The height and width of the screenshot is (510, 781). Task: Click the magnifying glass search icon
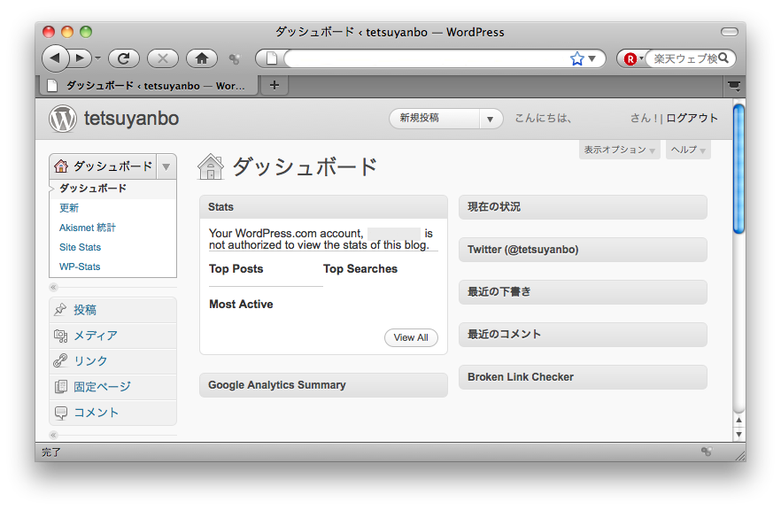[723, 58]
